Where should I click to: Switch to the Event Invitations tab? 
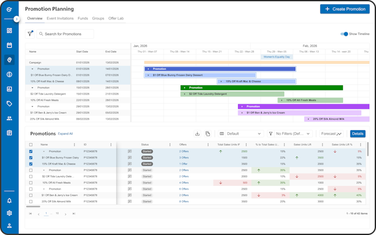pos(60,18)
